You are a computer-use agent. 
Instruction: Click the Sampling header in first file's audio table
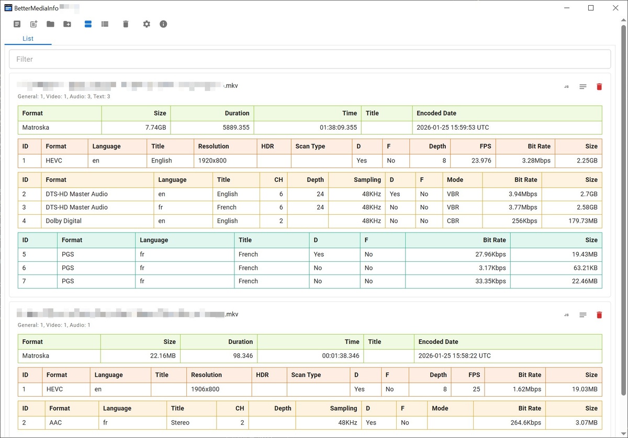click(357, 180)
